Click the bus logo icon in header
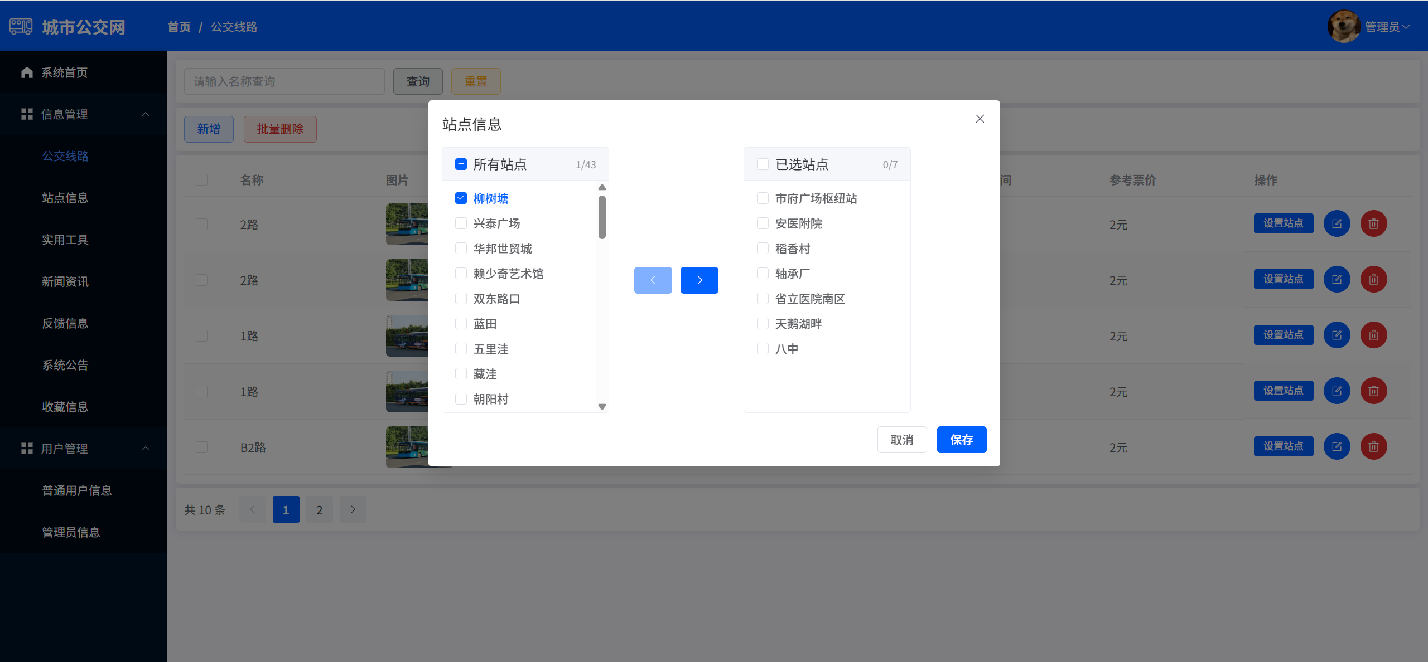The image size is (1428, 662). (x=21, y=27)
